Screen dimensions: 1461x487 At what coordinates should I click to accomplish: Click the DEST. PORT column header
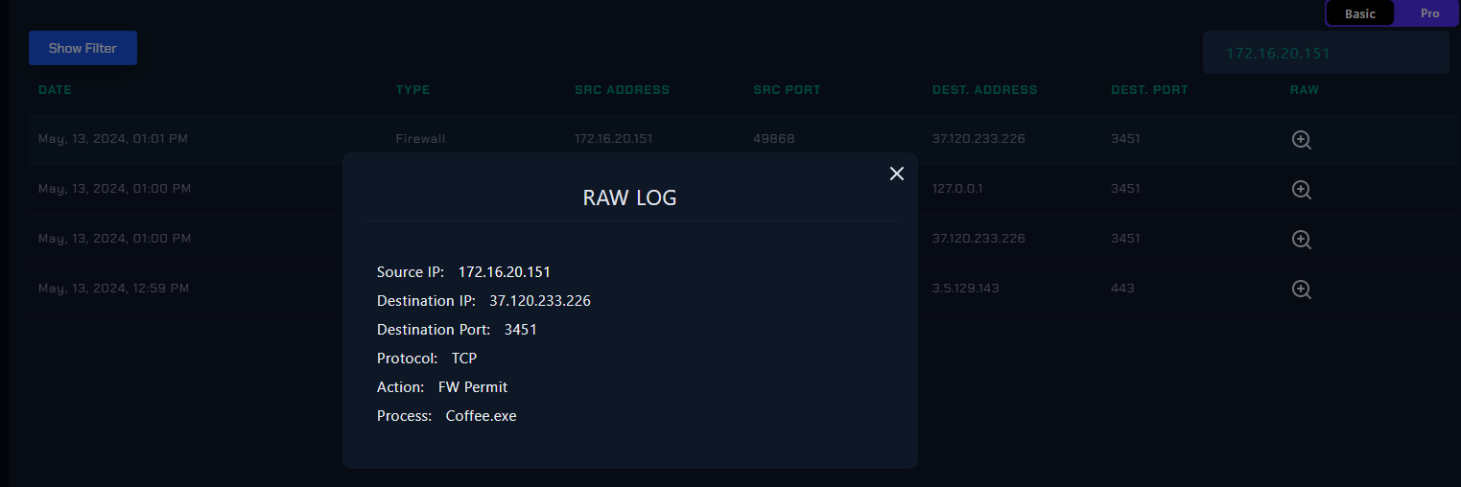click(x=1149, y=90)
